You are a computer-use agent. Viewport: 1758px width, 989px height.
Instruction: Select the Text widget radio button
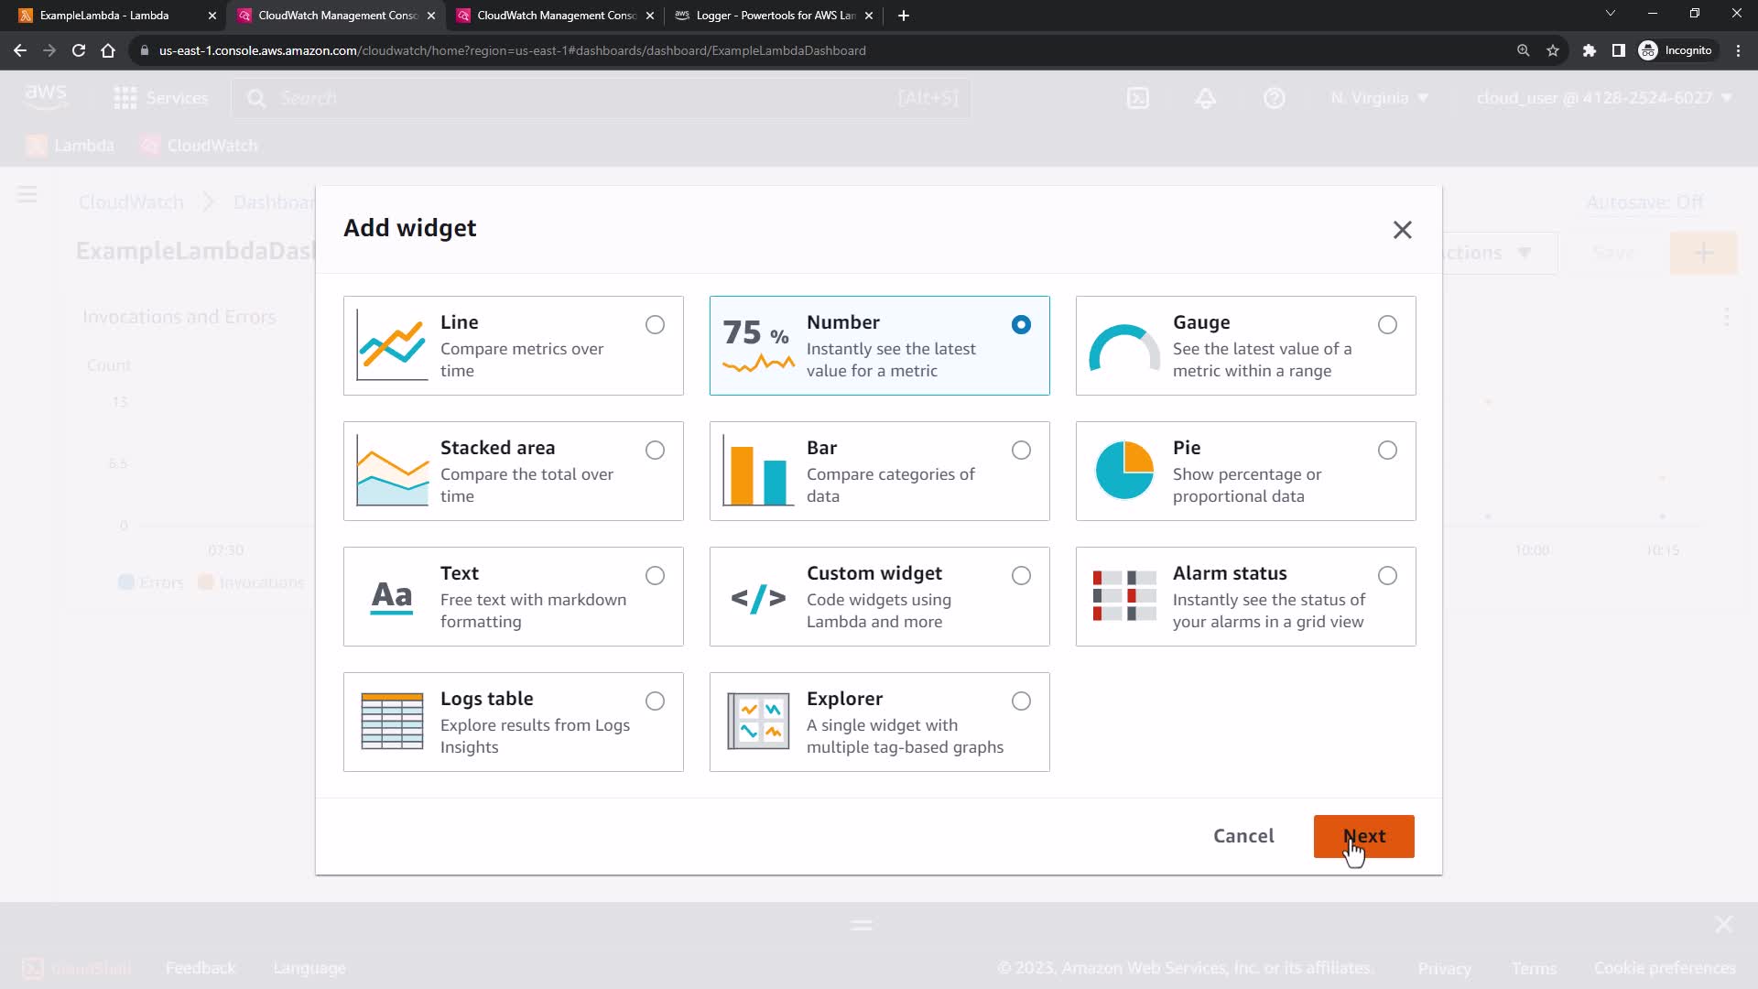pos(655,575)
